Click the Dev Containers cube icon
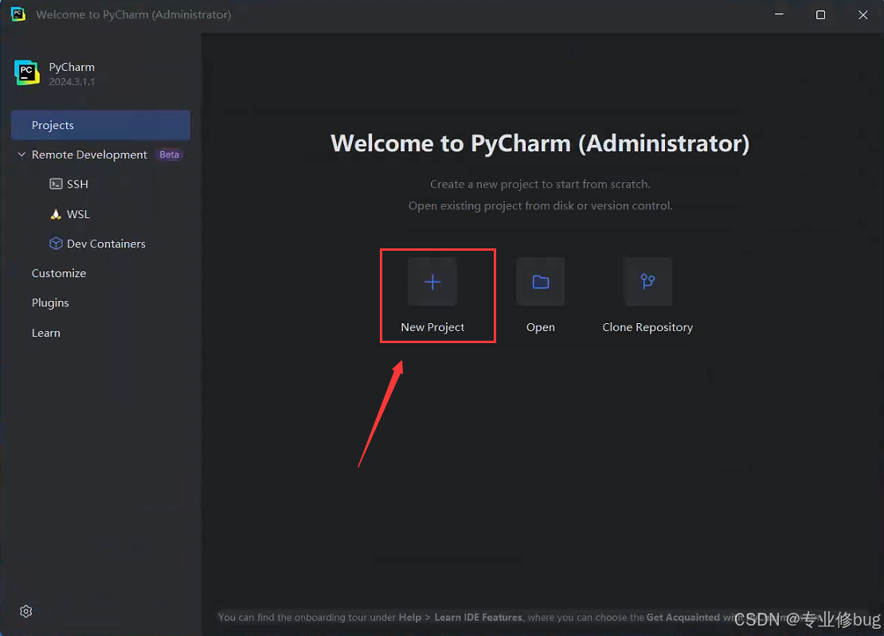The image size is (884, 636). [x=56, y=244]
